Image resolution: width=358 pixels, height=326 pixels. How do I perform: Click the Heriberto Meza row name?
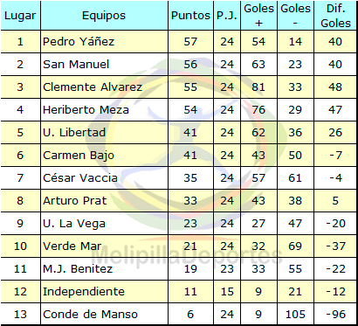click(x=86, y=109)
